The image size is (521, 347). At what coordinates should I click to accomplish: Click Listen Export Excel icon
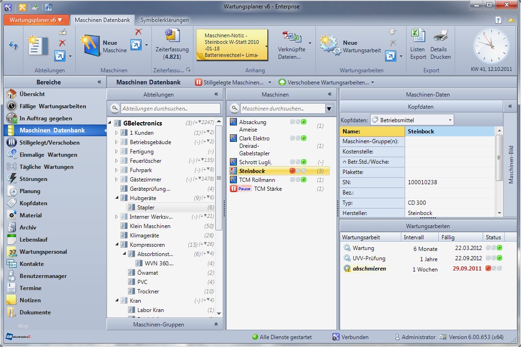(417, 36)
